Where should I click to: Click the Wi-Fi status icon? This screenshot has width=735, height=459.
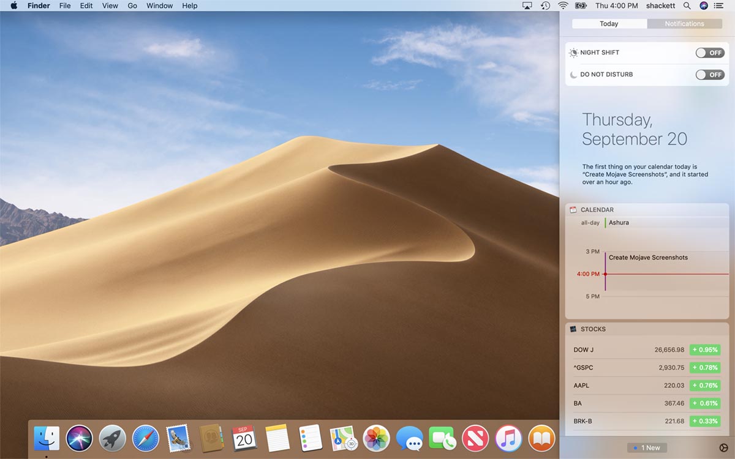[562, 6]
